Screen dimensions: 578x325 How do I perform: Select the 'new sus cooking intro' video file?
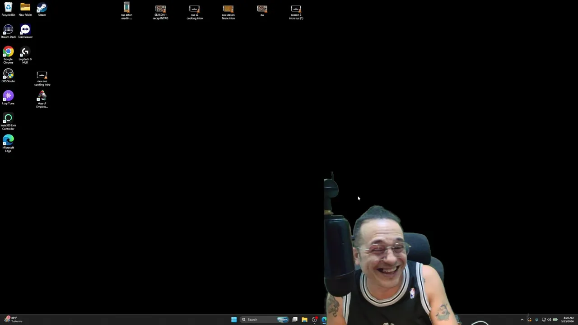pyautogui.click(x=42, y=78)
